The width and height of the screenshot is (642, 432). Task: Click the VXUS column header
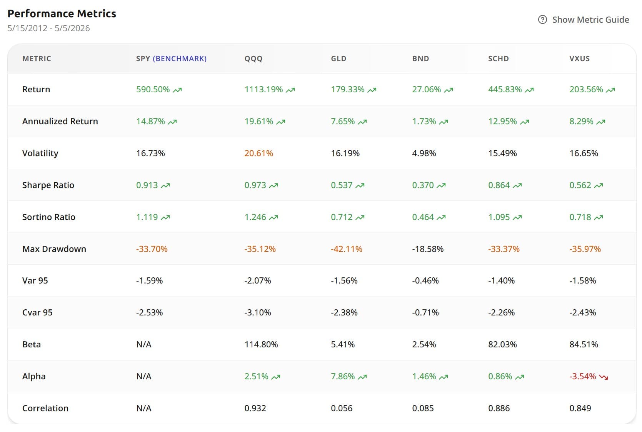(x=579, y=58)
